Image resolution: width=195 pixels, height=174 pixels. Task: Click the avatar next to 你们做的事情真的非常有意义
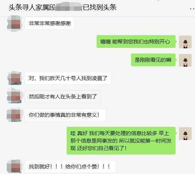click(14, 115)
